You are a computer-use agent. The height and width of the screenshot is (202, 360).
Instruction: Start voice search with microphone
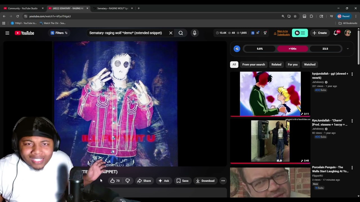(195, 33)
